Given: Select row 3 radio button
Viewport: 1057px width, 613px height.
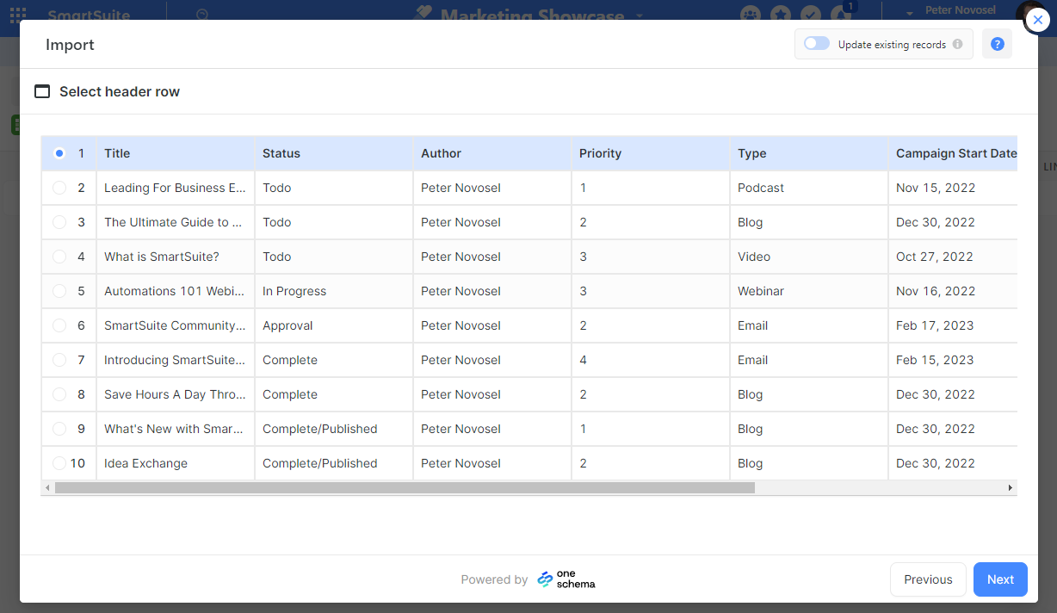Looking at the screenshot, I should [59, 222].
